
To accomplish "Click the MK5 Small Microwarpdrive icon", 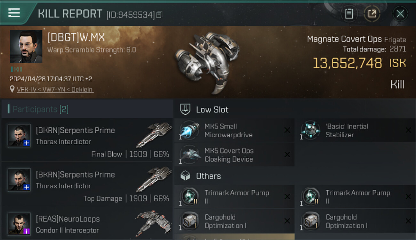I will tap(189, 131).
